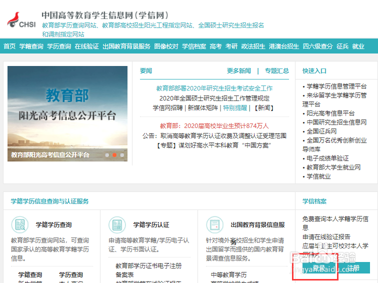Click the 注册 button
The width and height of the screenshot is (378, 283).
click(x=353, y=267)
